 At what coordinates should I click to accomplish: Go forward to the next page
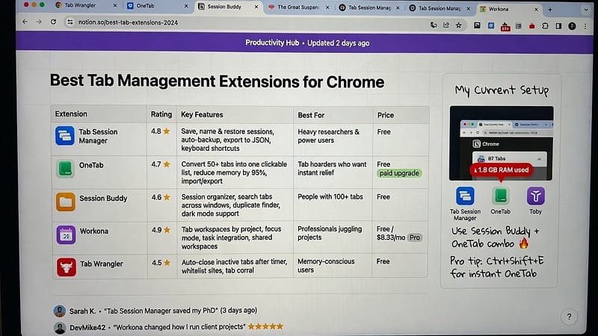39,22
